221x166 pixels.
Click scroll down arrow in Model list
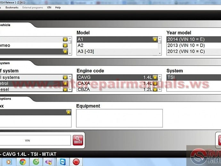[x=160, y=53]
